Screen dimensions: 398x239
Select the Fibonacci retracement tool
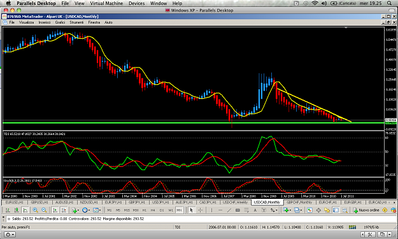pos(246,210)
